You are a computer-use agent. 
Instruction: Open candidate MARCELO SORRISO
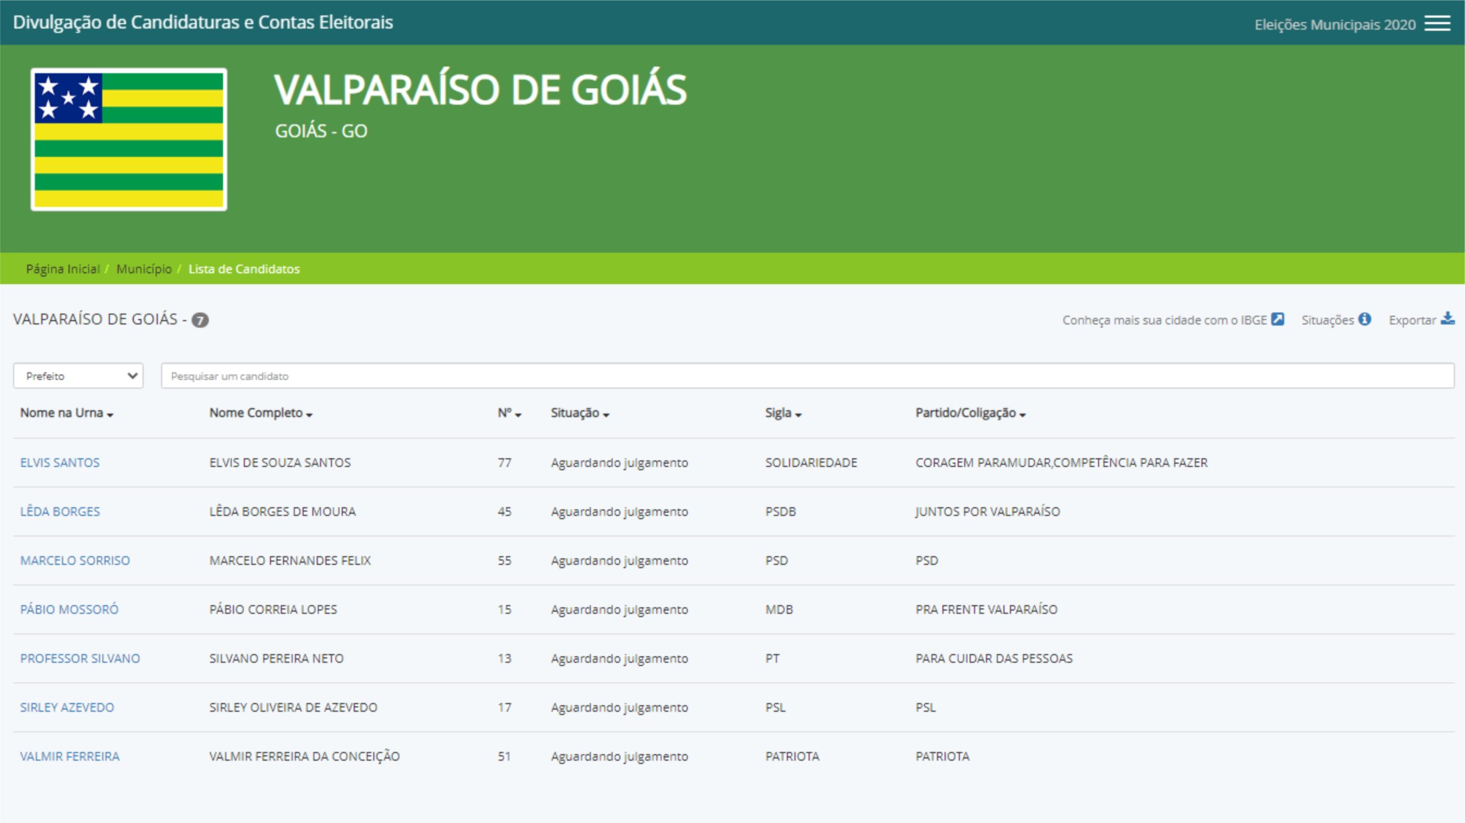tap(75, 560)
